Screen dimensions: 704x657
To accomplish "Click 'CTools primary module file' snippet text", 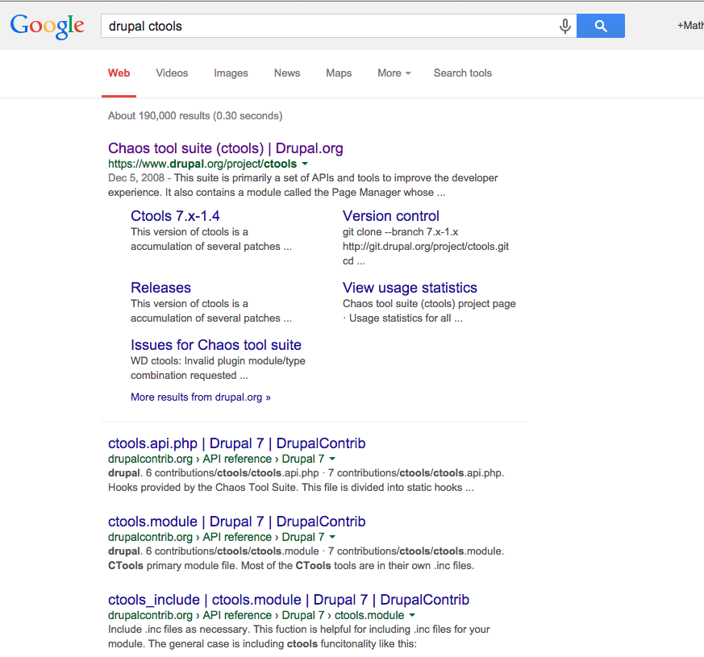I will coord(173,565).
